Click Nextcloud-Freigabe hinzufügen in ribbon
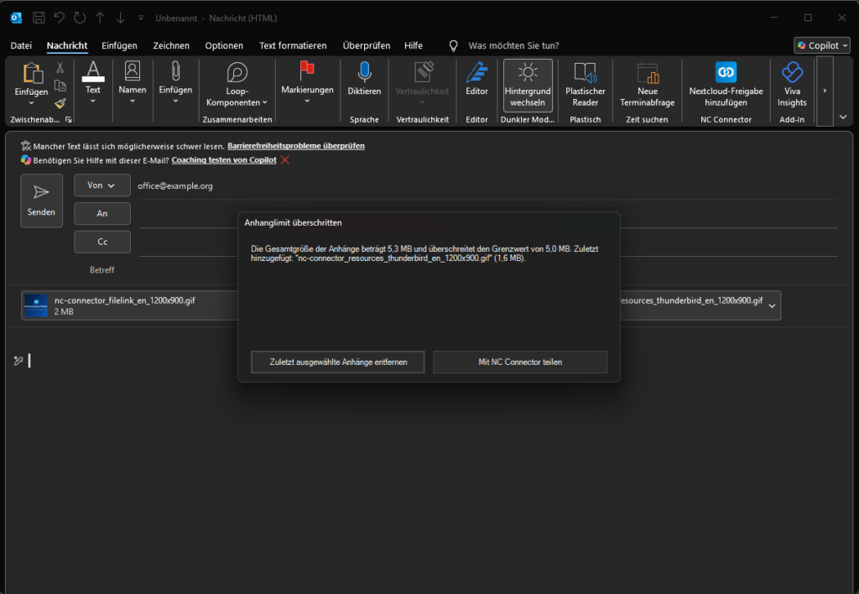This screenshot has height=594, width=859. tap(726, 85)
